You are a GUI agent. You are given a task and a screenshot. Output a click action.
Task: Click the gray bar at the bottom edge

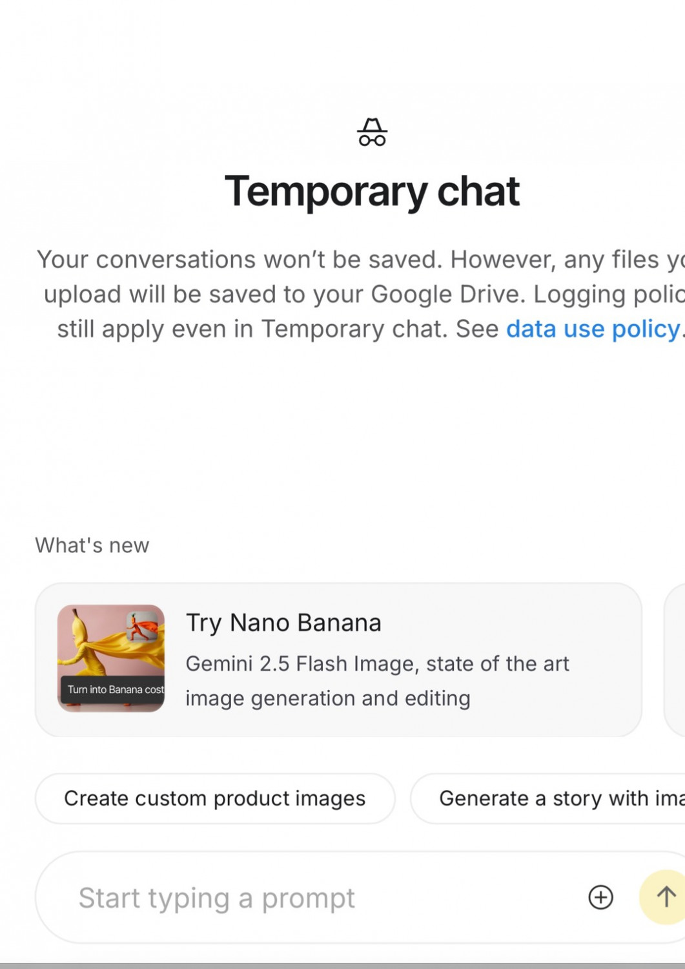point(342,965)
